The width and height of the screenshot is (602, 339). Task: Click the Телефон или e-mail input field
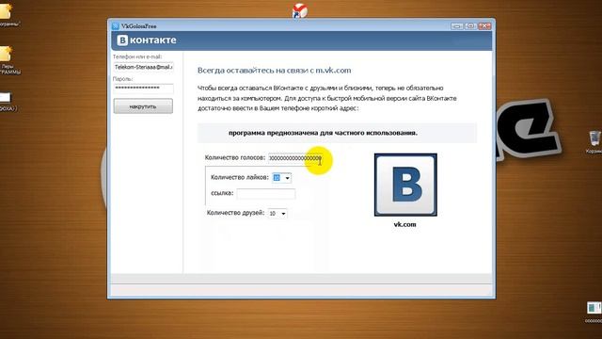(143, 67)
